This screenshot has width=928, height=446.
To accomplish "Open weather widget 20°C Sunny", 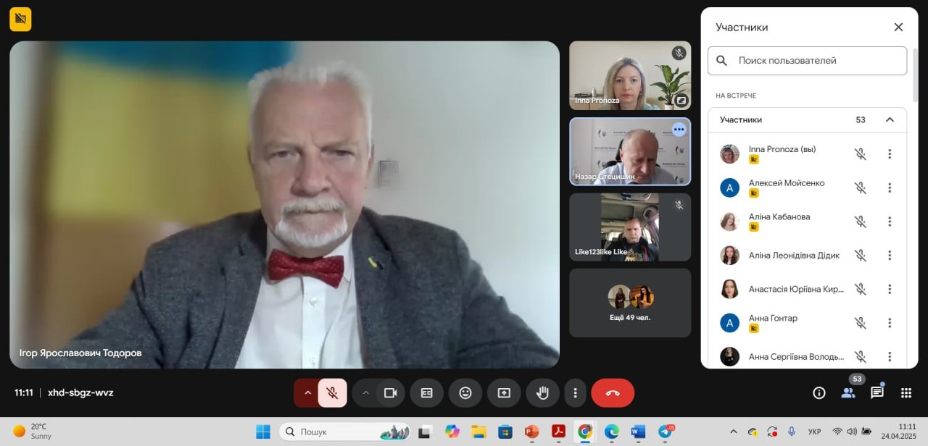I will point(33,432).
